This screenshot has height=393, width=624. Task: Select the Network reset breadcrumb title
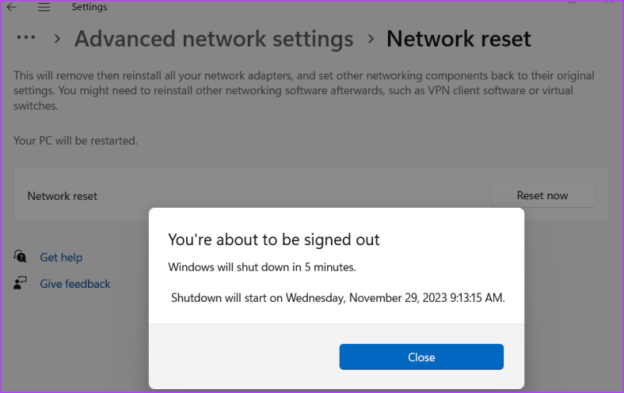click(x=458, y=39)
